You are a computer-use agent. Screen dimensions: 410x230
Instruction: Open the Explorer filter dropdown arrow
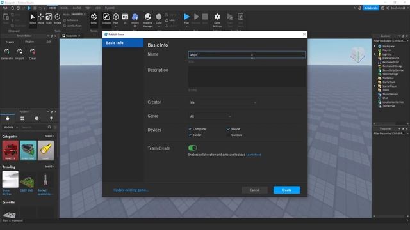pos(407,41)
